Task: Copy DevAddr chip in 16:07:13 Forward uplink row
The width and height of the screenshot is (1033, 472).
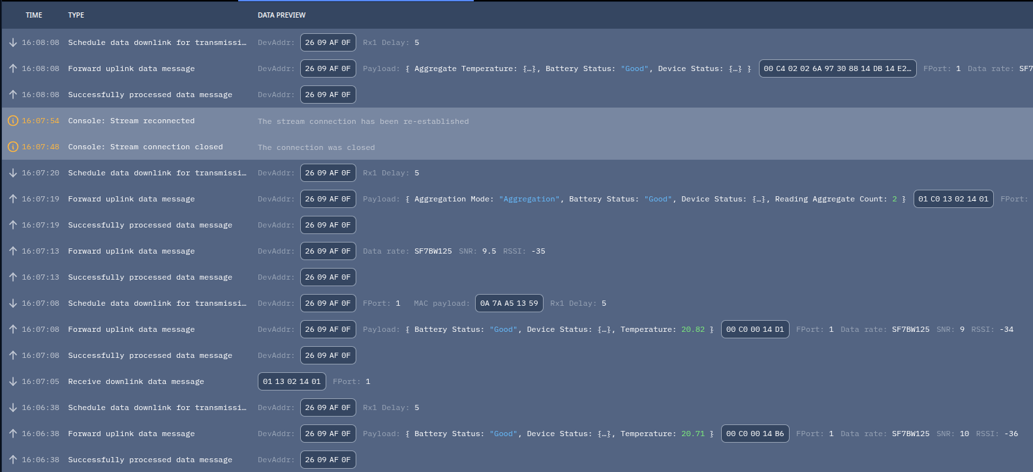Action: pos(328,251)
